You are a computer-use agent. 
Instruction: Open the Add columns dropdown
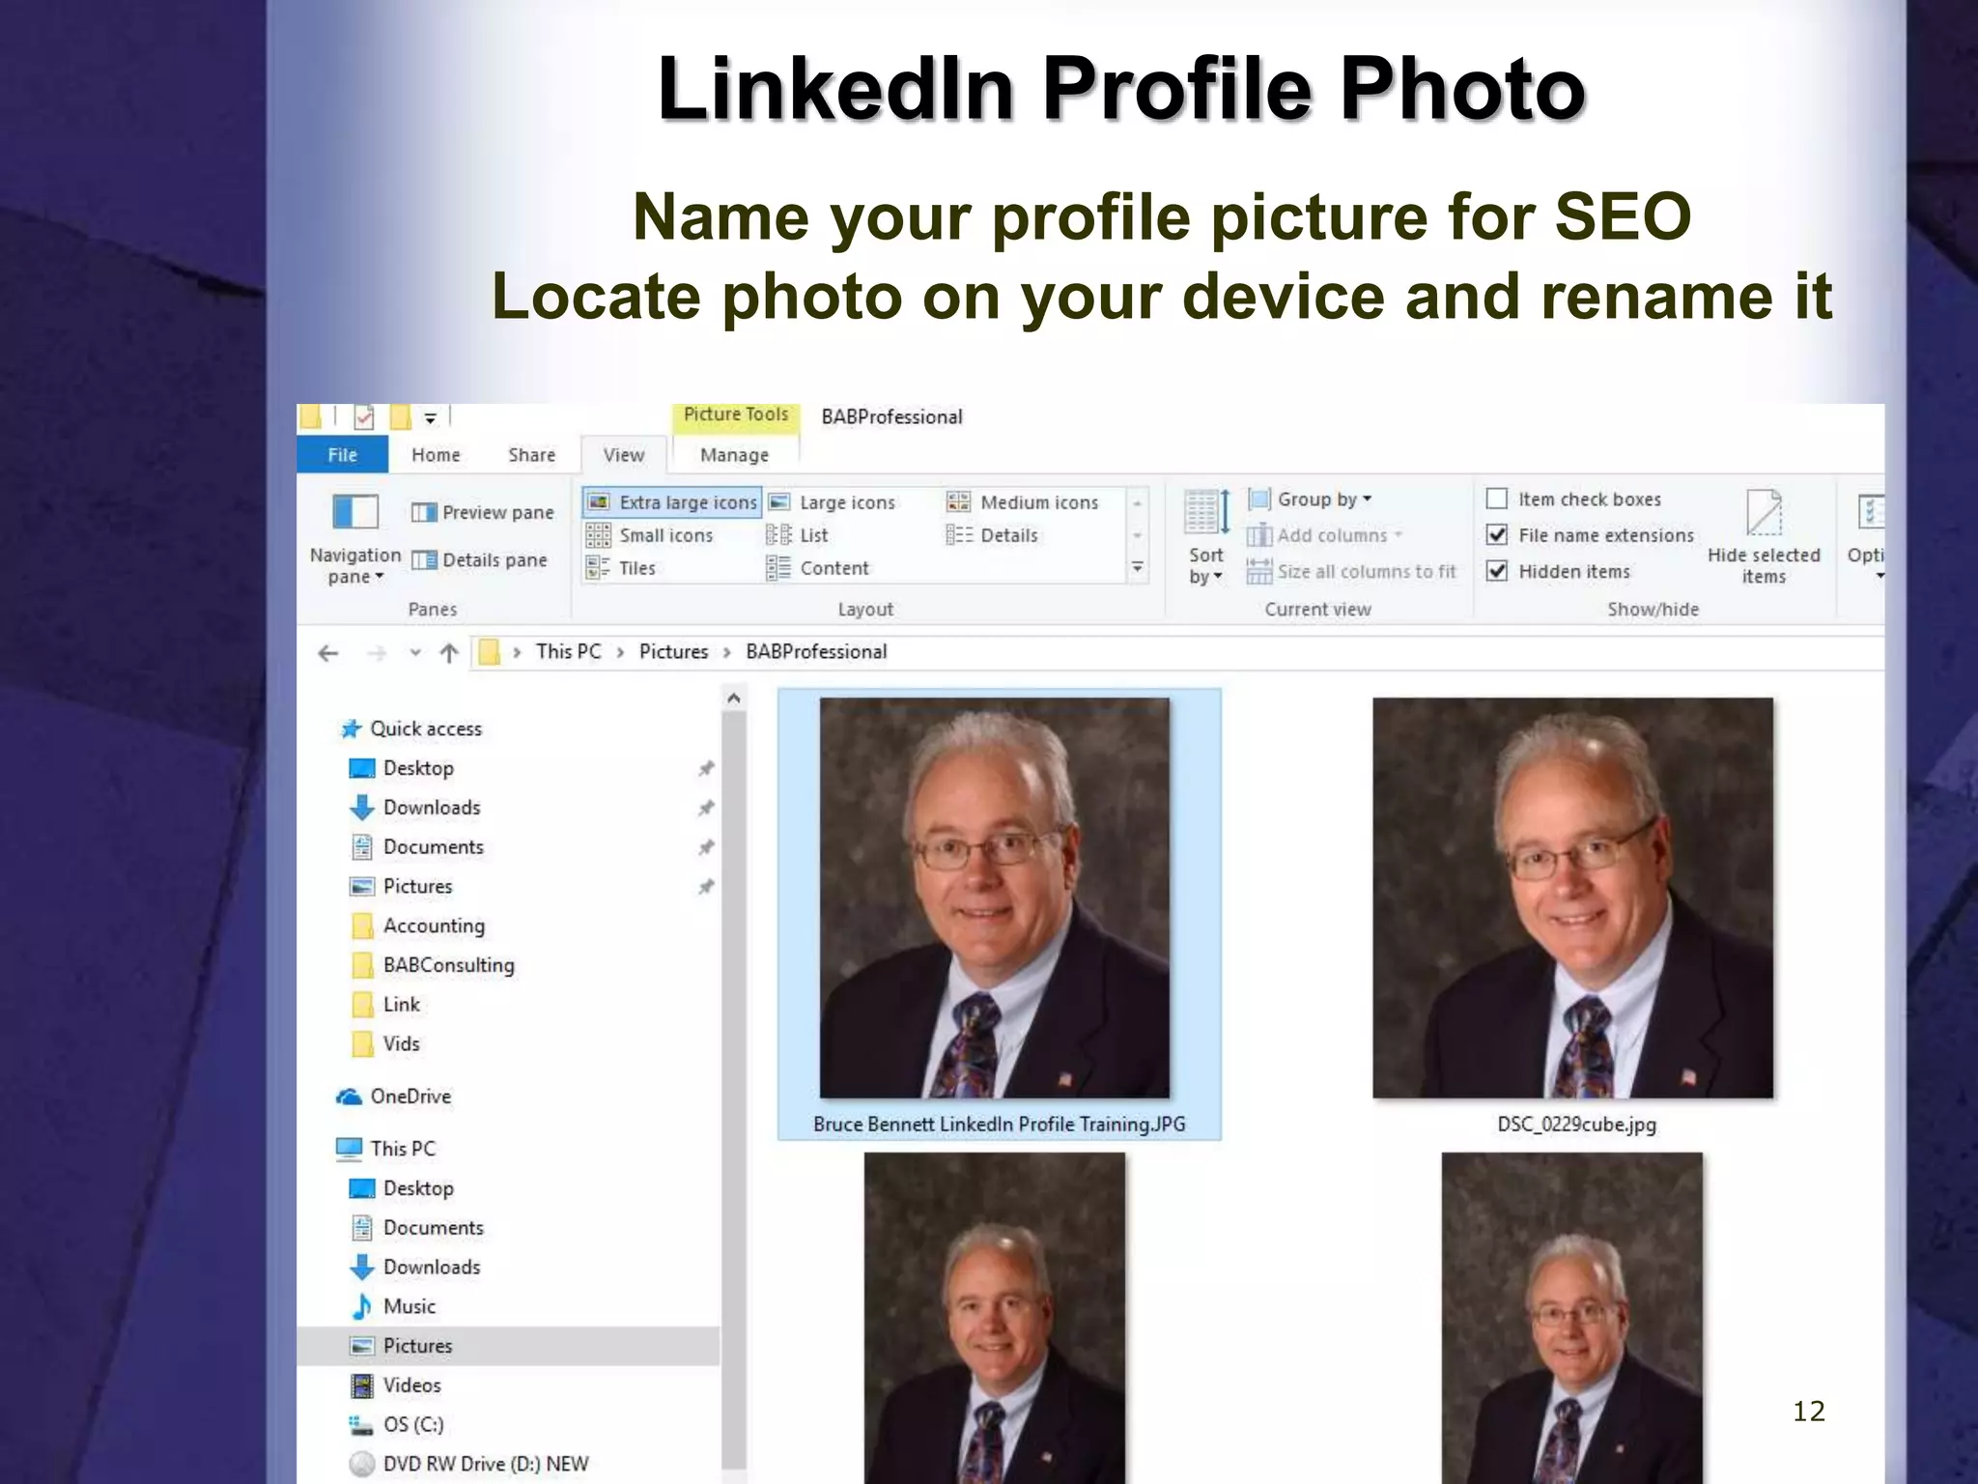coord(1324,535)
